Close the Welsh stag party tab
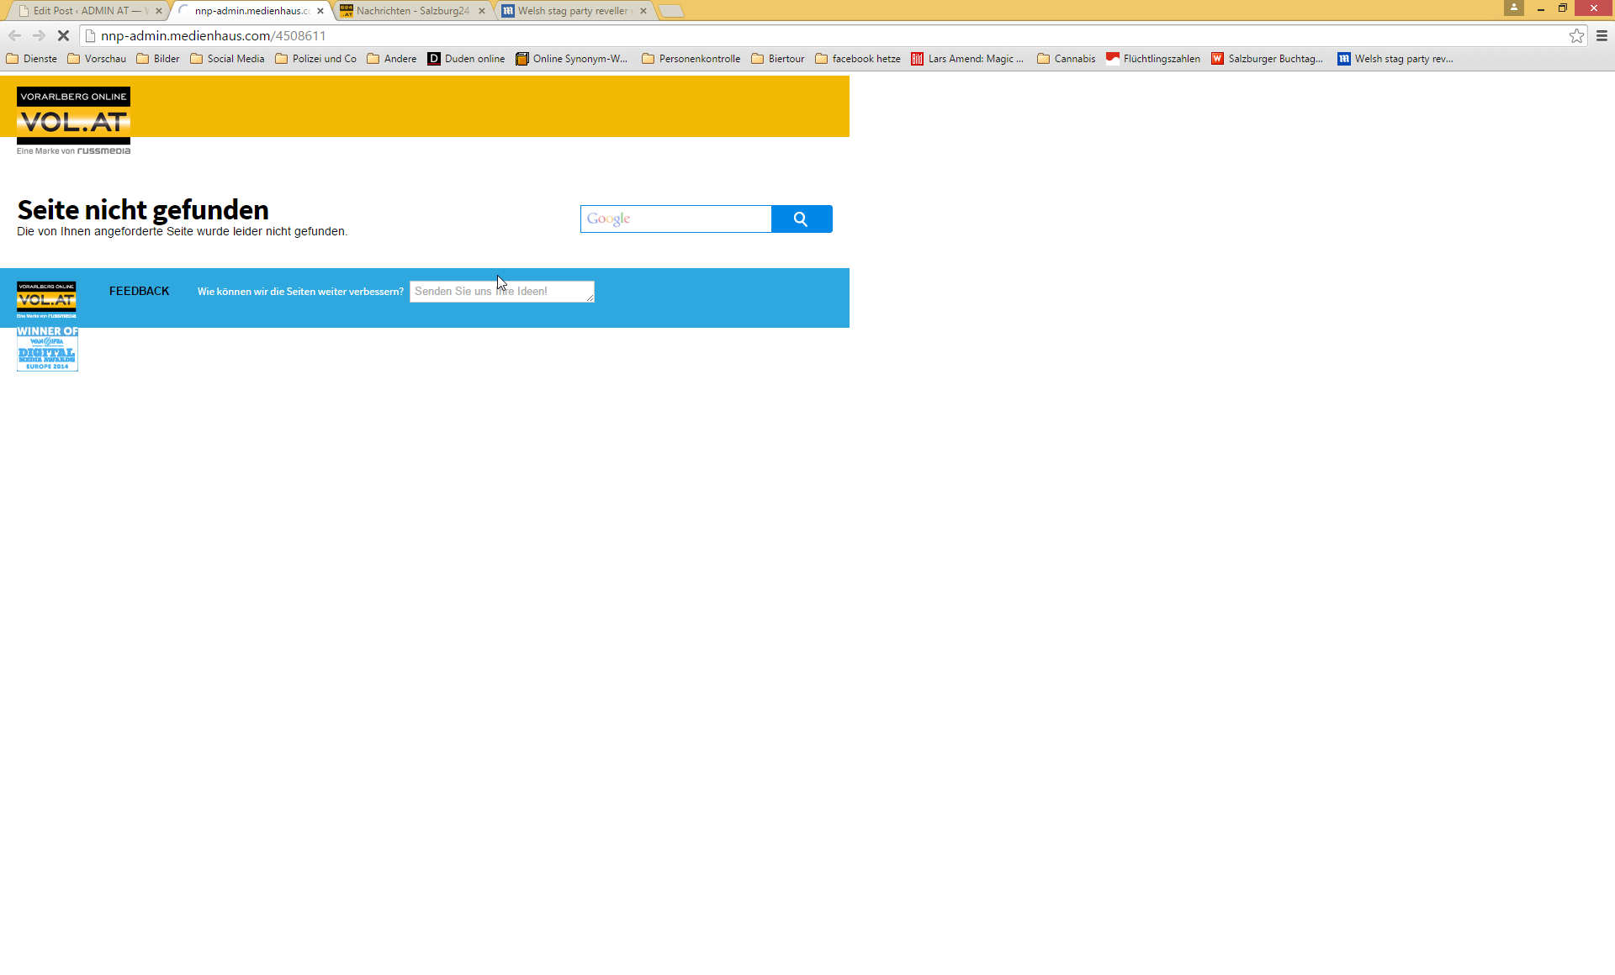The image size is (1615, 975). coord(643,11)
